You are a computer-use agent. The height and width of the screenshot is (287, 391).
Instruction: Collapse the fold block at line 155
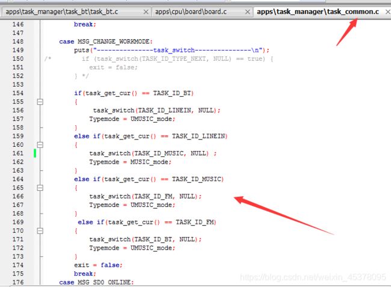coord(40,102)
